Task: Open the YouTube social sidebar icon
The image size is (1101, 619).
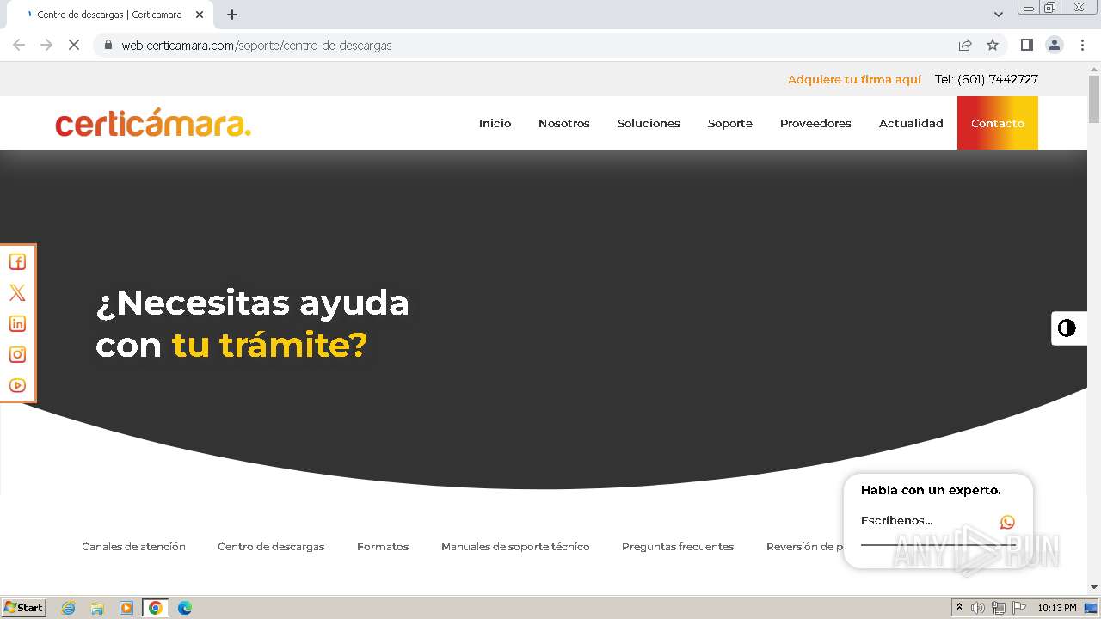Action: click(17, 385)
